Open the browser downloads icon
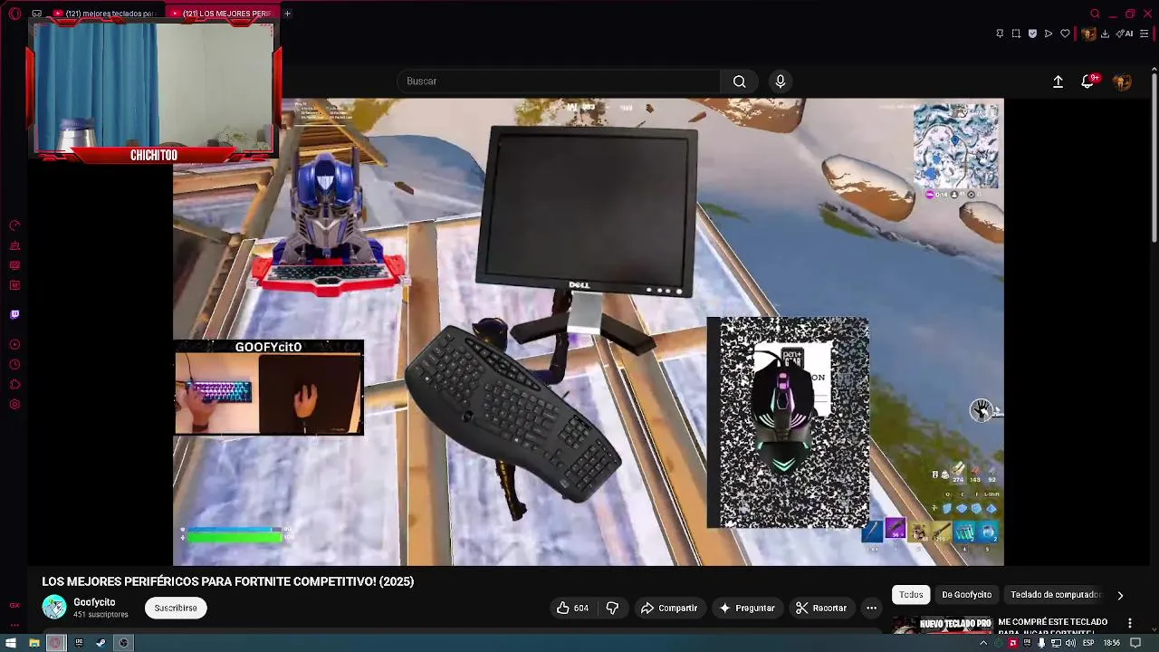The height and width of the screenshot is (652, 1159). pos(1105,34)
